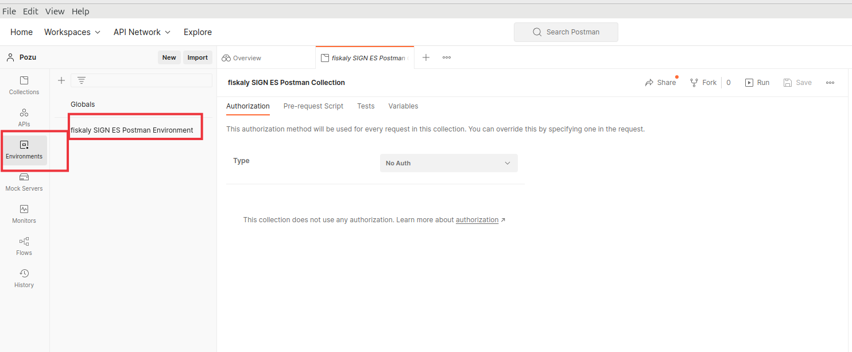Screen dimensions: 852x352
Task: Open the Collections sidebar panel
Action: pyautogui.click(x=24, y=86)
